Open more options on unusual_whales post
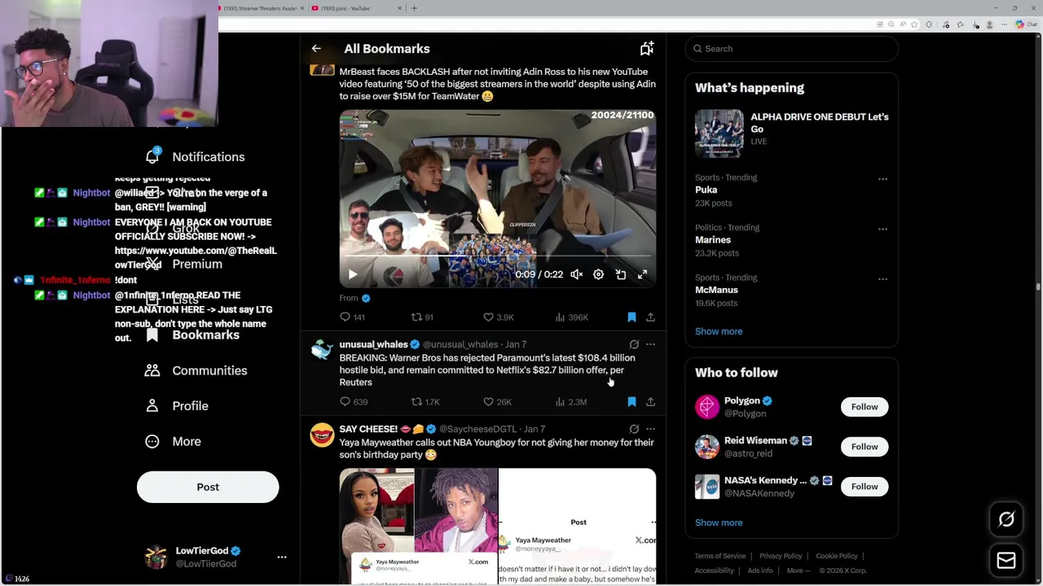Screen dimensions: 1043x586 [x=650, y=344]
